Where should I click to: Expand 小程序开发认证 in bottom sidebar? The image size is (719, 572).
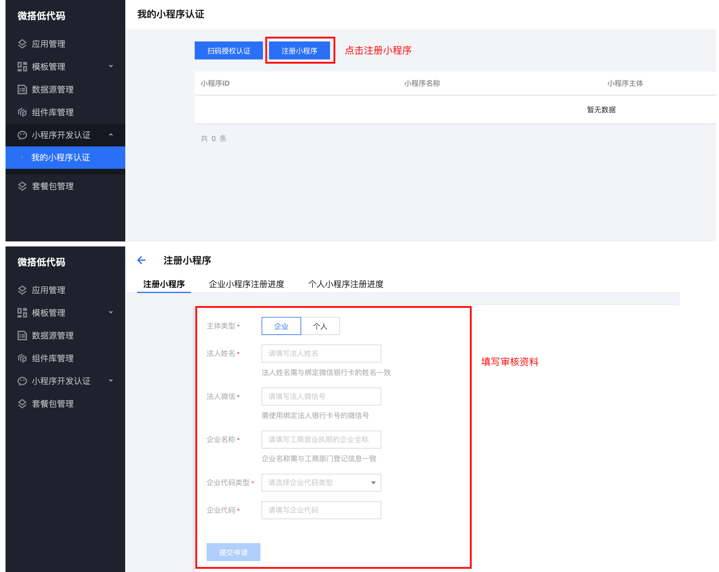111,381
